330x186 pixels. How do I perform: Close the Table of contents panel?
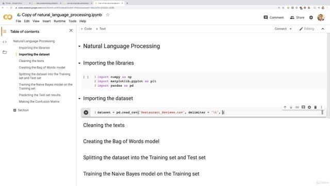pos(71,30)
